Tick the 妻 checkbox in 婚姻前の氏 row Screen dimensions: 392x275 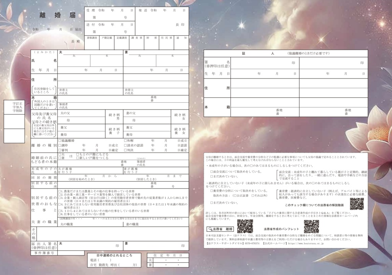tap(60, 158)
